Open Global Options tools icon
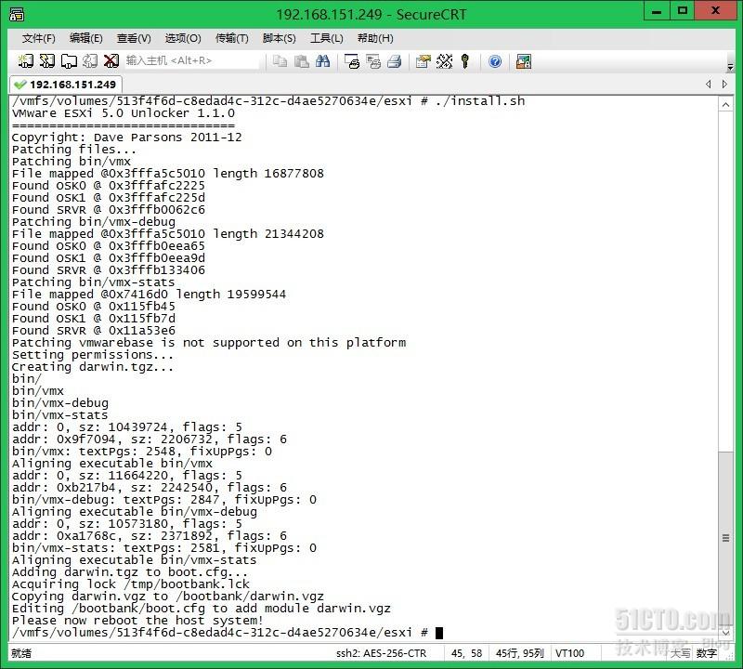This screenshot has width=743, height=669. (445, 61)
